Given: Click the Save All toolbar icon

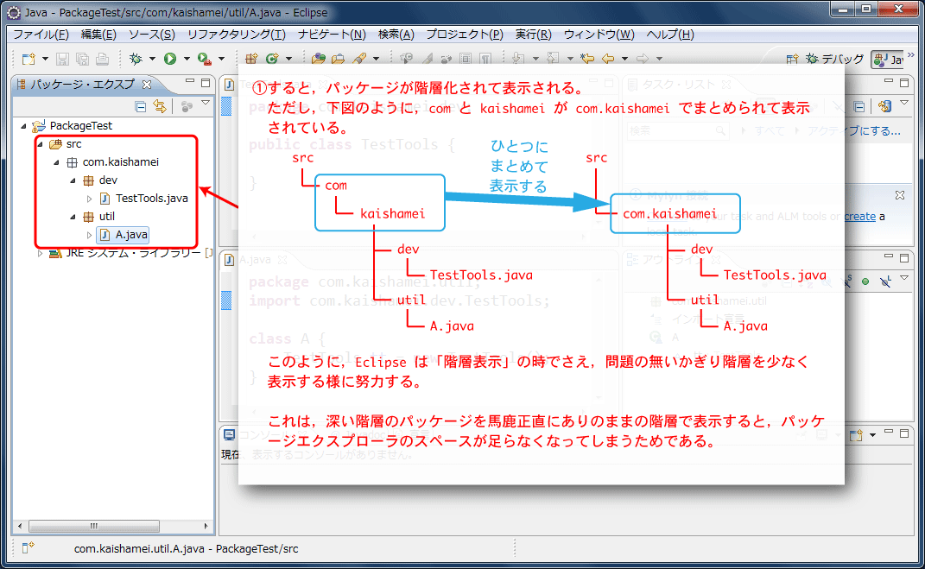Looking at the screenshot, I should point(83,59).
